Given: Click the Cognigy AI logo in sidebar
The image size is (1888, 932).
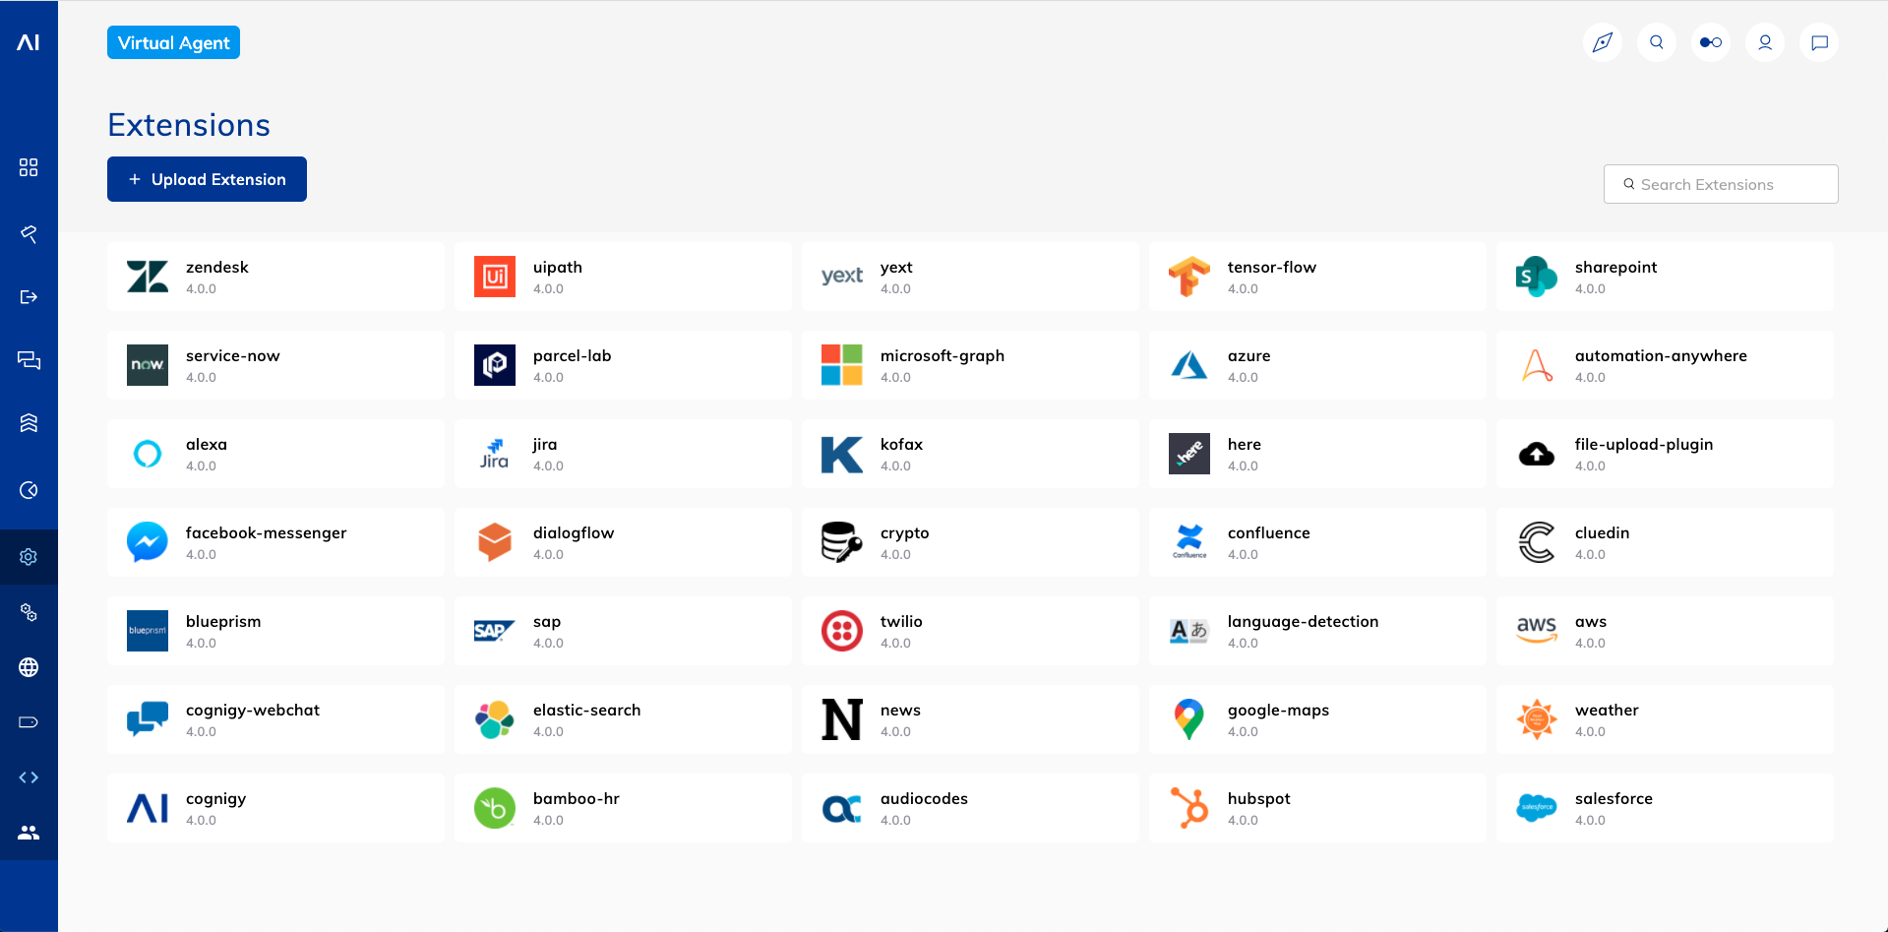Looking at the screenshot, I should pyautogui.click(x=29, y=42).
